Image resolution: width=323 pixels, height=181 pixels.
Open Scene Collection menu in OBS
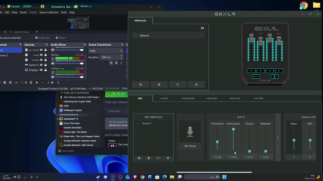click(49, 12)
